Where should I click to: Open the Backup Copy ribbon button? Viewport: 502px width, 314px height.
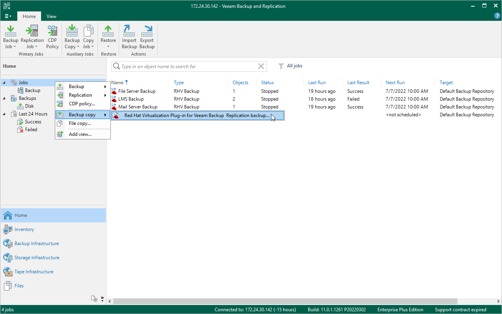coord(72,37)
